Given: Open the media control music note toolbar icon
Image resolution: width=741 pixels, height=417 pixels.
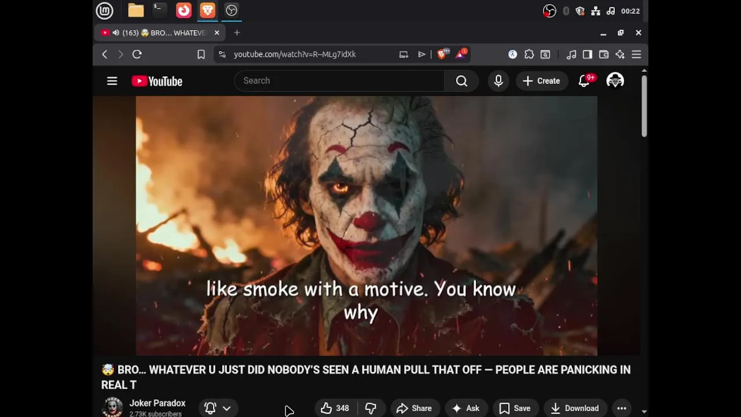Looking at the screenshot, I should pos(571,54).
